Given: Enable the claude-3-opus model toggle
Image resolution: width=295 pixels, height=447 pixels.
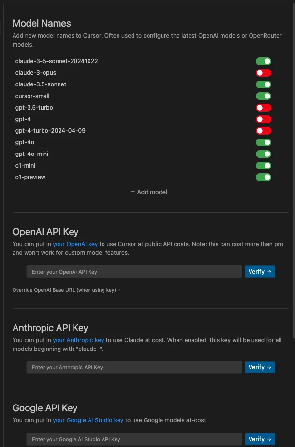Looking at the screenshot, I should tap(263, 73).
